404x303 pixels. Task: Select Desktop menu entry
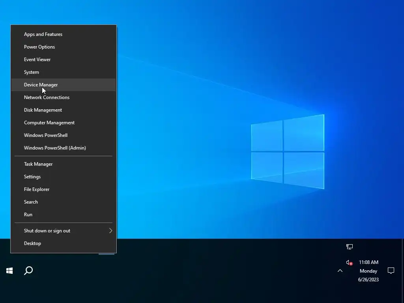(64, 243)
